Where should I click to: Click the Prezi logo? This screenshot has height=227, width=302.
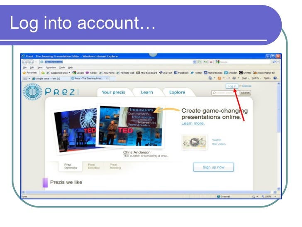point(51,92)
